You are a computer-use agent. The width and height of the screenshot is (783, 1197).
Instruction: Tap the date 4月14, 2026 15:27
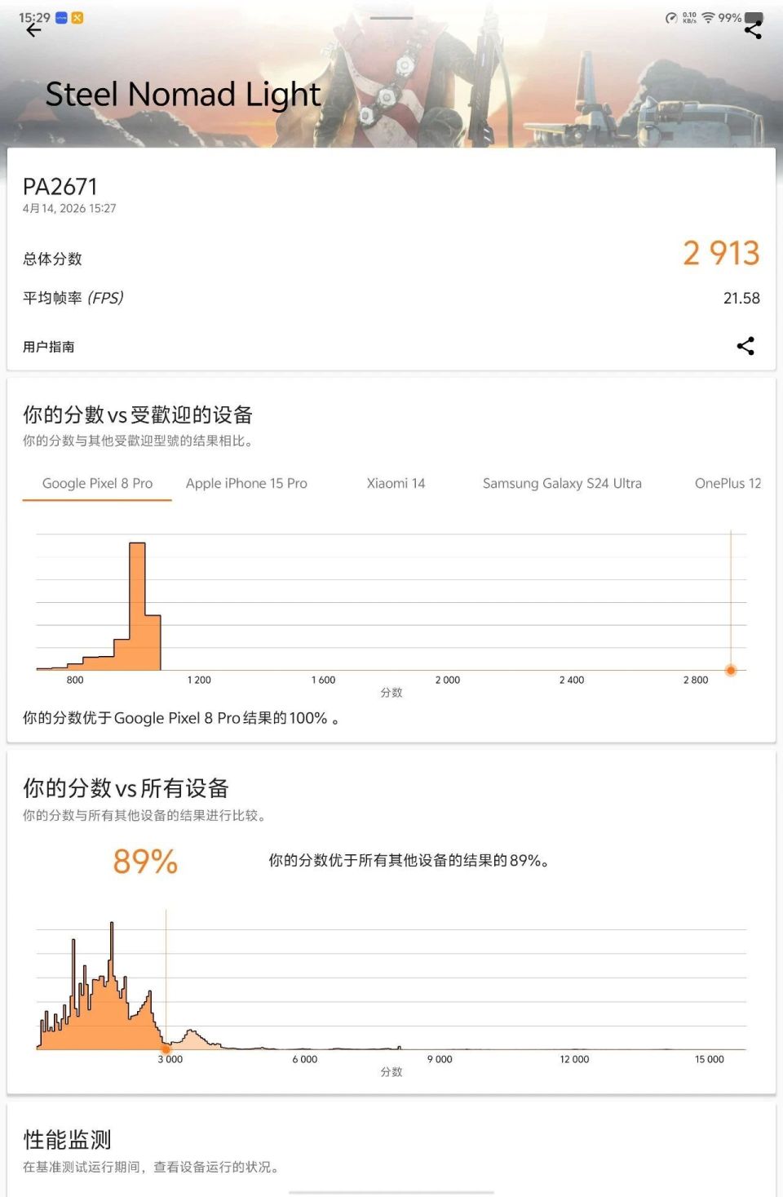coord(69,209)
